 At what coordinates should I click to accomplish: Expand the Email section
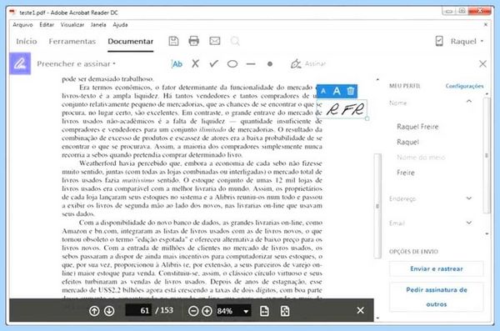(468, 223)
